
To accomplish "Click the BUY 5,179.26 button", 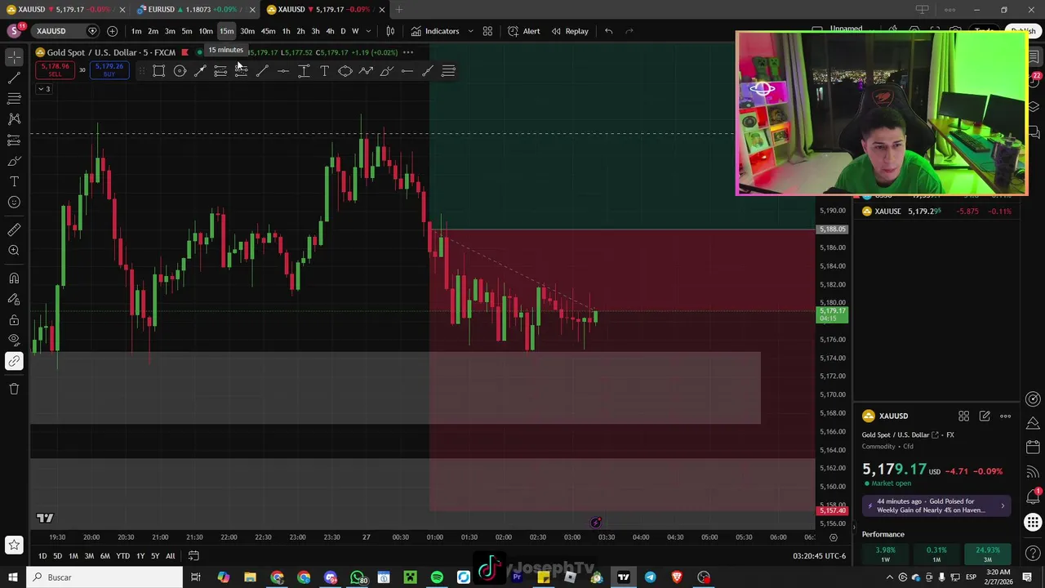I will [x=109, y=70].
